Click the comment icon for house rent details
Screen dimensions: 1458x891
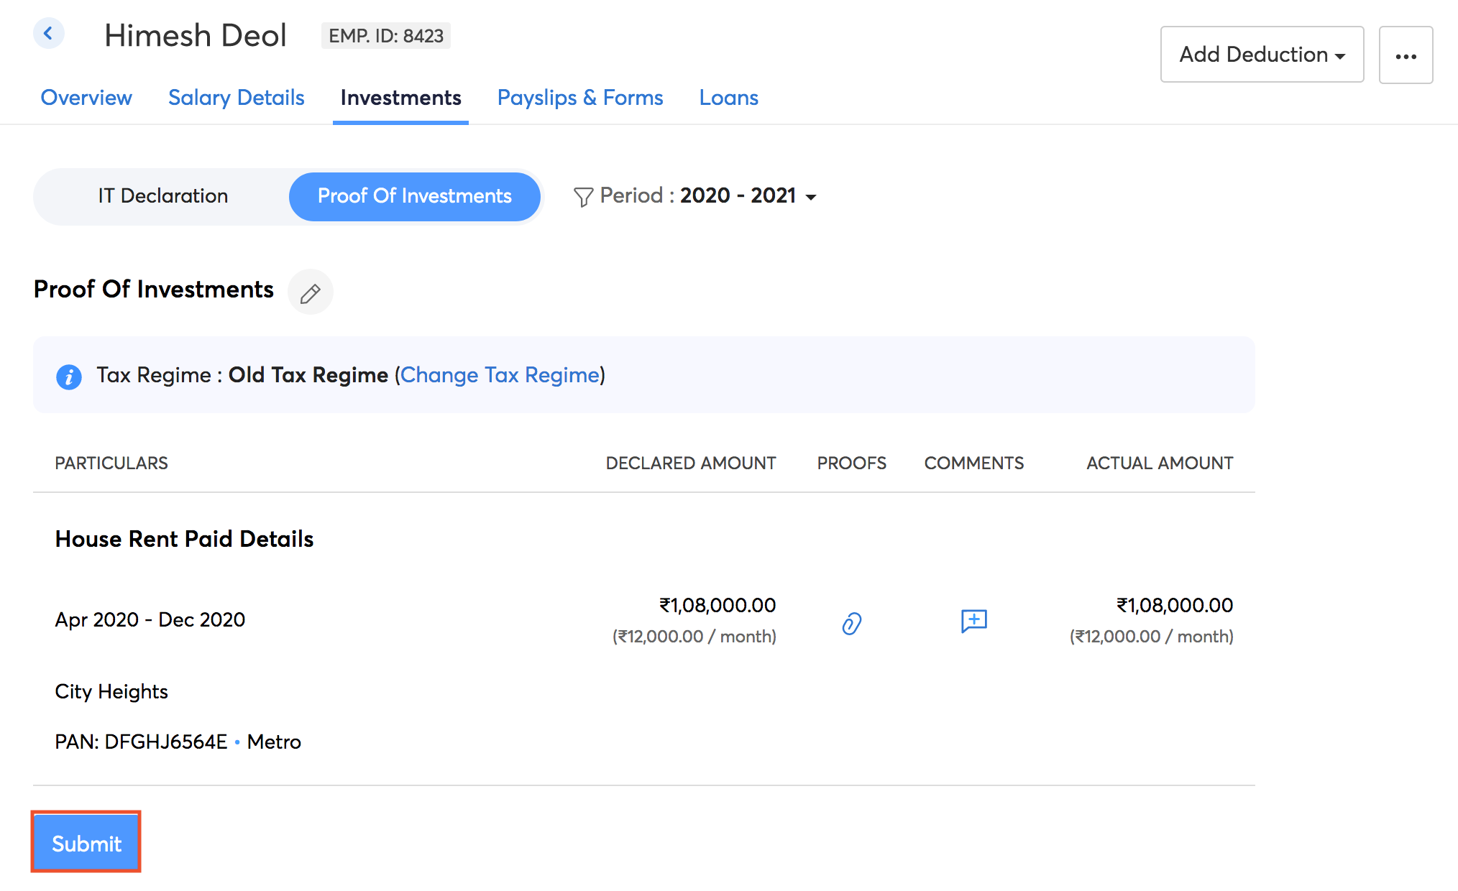[x=974, y=621]
